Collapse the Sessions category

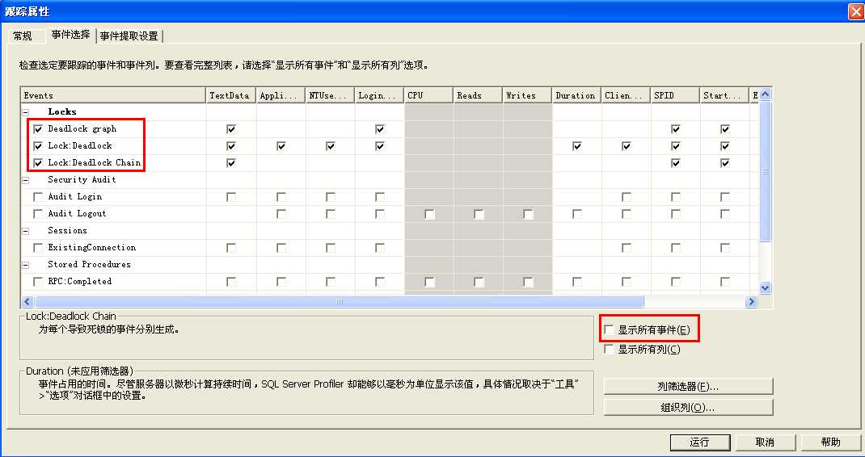click(x=25, y=231)
